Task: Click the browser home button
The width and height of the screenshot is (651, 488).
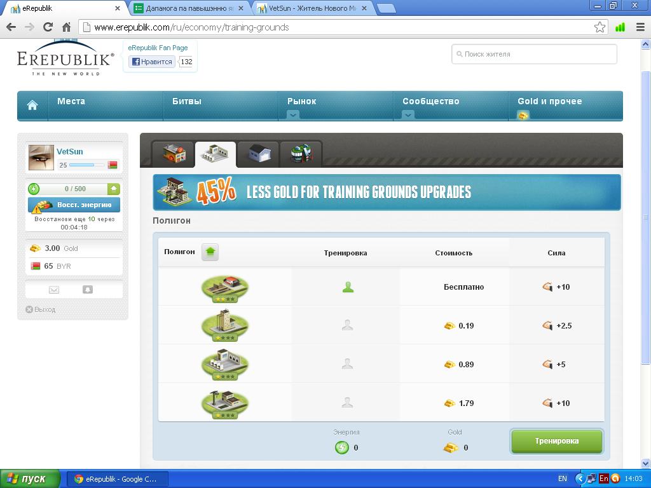Action: coord(66,27)
